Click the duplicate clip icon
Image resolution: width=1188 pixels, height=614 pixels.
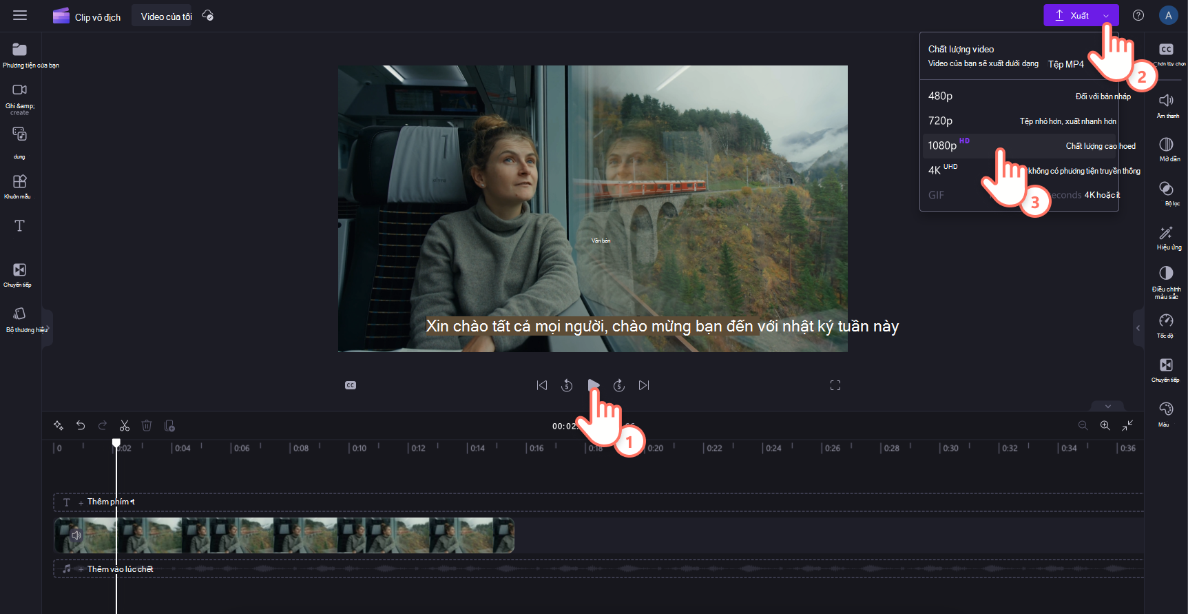coord(169,425)
